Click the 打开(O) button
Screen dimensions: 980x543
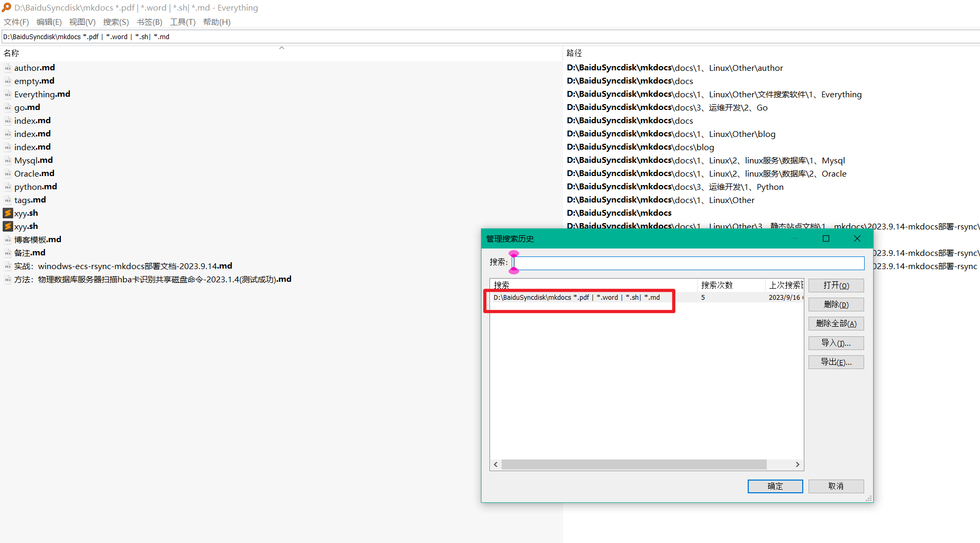836,286
